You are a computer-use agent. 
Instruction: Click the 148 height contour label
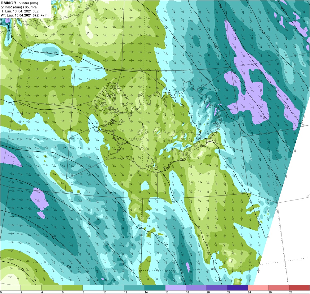(x=110, y=191)
